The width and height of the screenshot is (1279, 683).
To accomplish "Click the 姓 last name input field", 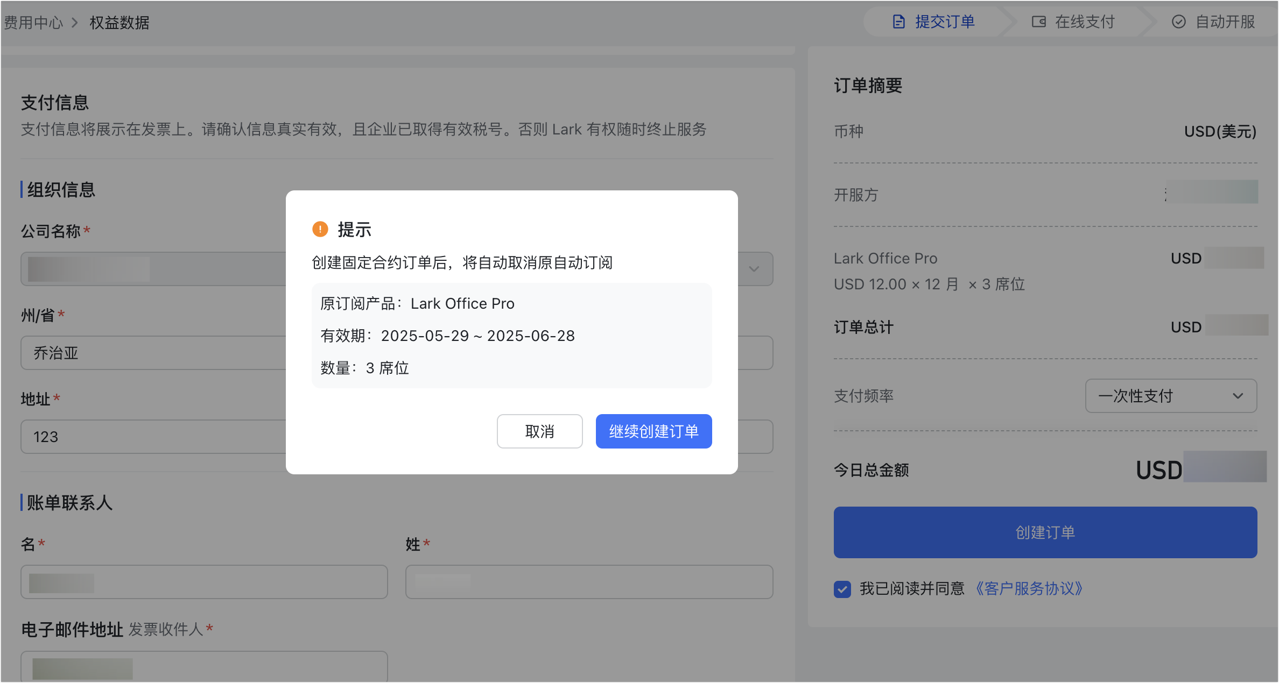I will 589,582.
